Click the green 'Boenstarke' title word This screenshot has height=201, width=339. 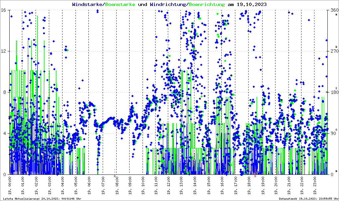pos(120,5)
